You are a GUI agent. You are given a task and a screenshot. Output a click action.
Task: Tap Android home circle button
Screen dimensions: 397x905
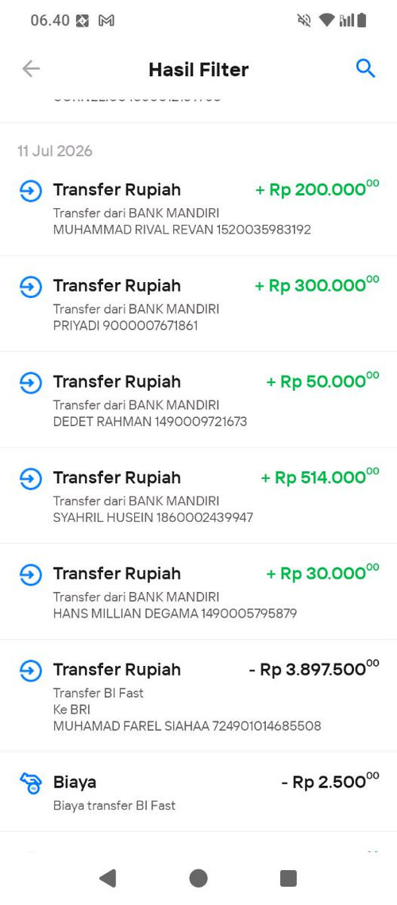tap(198, 878)
